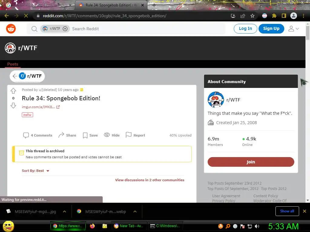Open Top Posts Of September, 2012 link

233,188
